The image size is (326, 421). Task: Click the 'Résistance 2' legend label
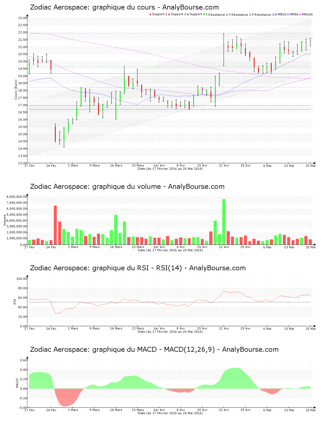pos(241,15)
